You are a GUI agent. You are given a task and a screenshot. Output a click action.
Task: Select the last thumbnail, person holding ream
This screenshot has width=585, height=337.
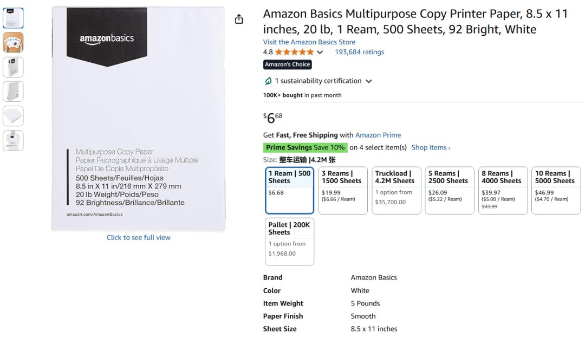(x=13, y=140)
